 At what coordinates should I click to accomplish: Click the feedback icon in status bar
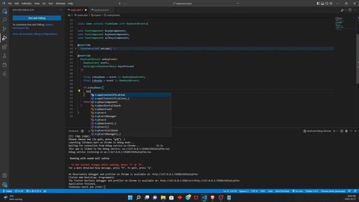coord(349,191)
